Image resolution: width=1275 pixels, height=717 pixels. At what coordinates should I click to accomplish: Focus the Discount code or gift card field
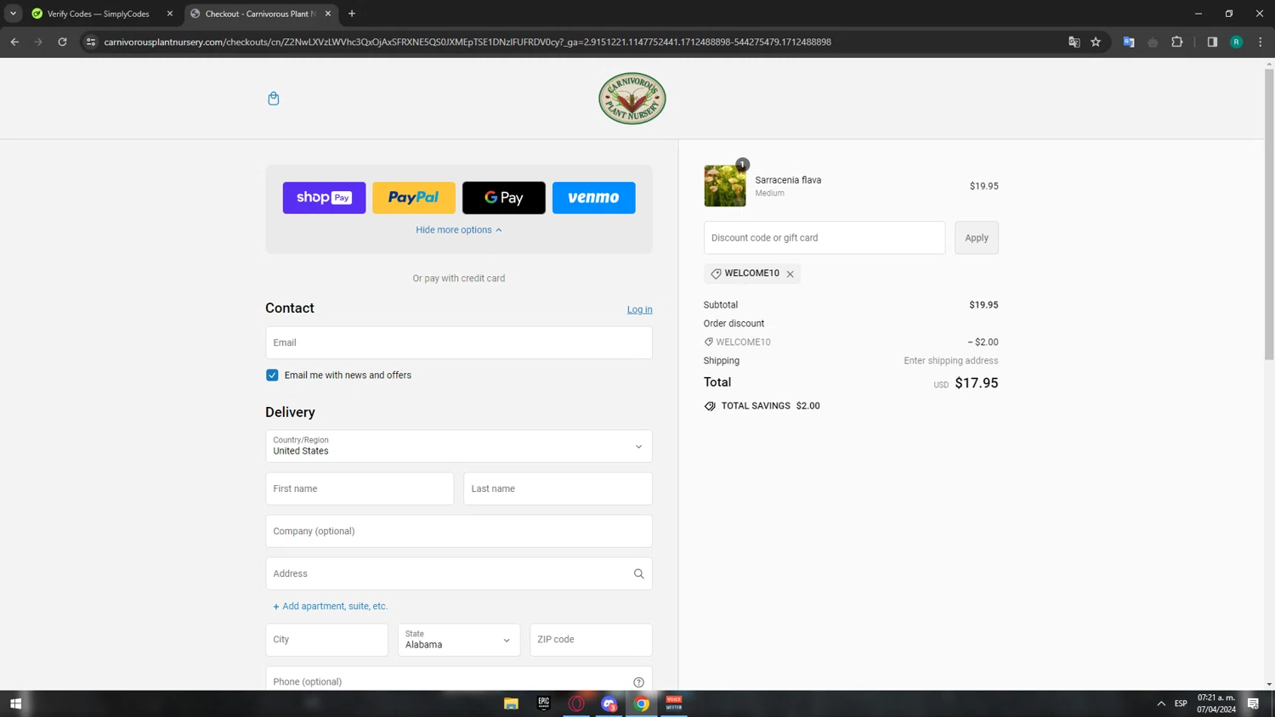824,238
